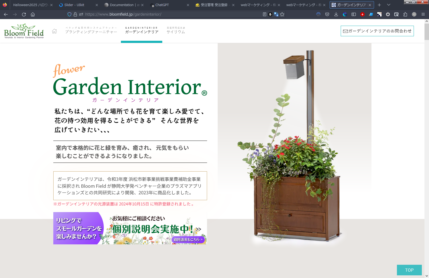The image size is (429, 278).
Task: Click the ガーデンインテリアのお問合わせ contact button
Action: [377, 31]
